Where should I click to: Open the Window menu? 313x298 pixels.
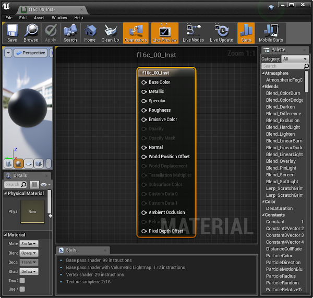point(59,18)
